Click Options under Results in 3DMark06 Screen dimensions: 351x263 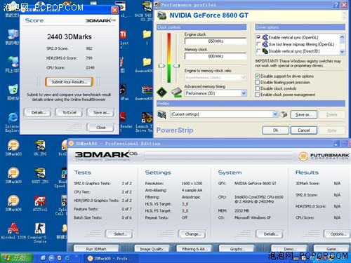pyautogui.click(x=338, y=234)
